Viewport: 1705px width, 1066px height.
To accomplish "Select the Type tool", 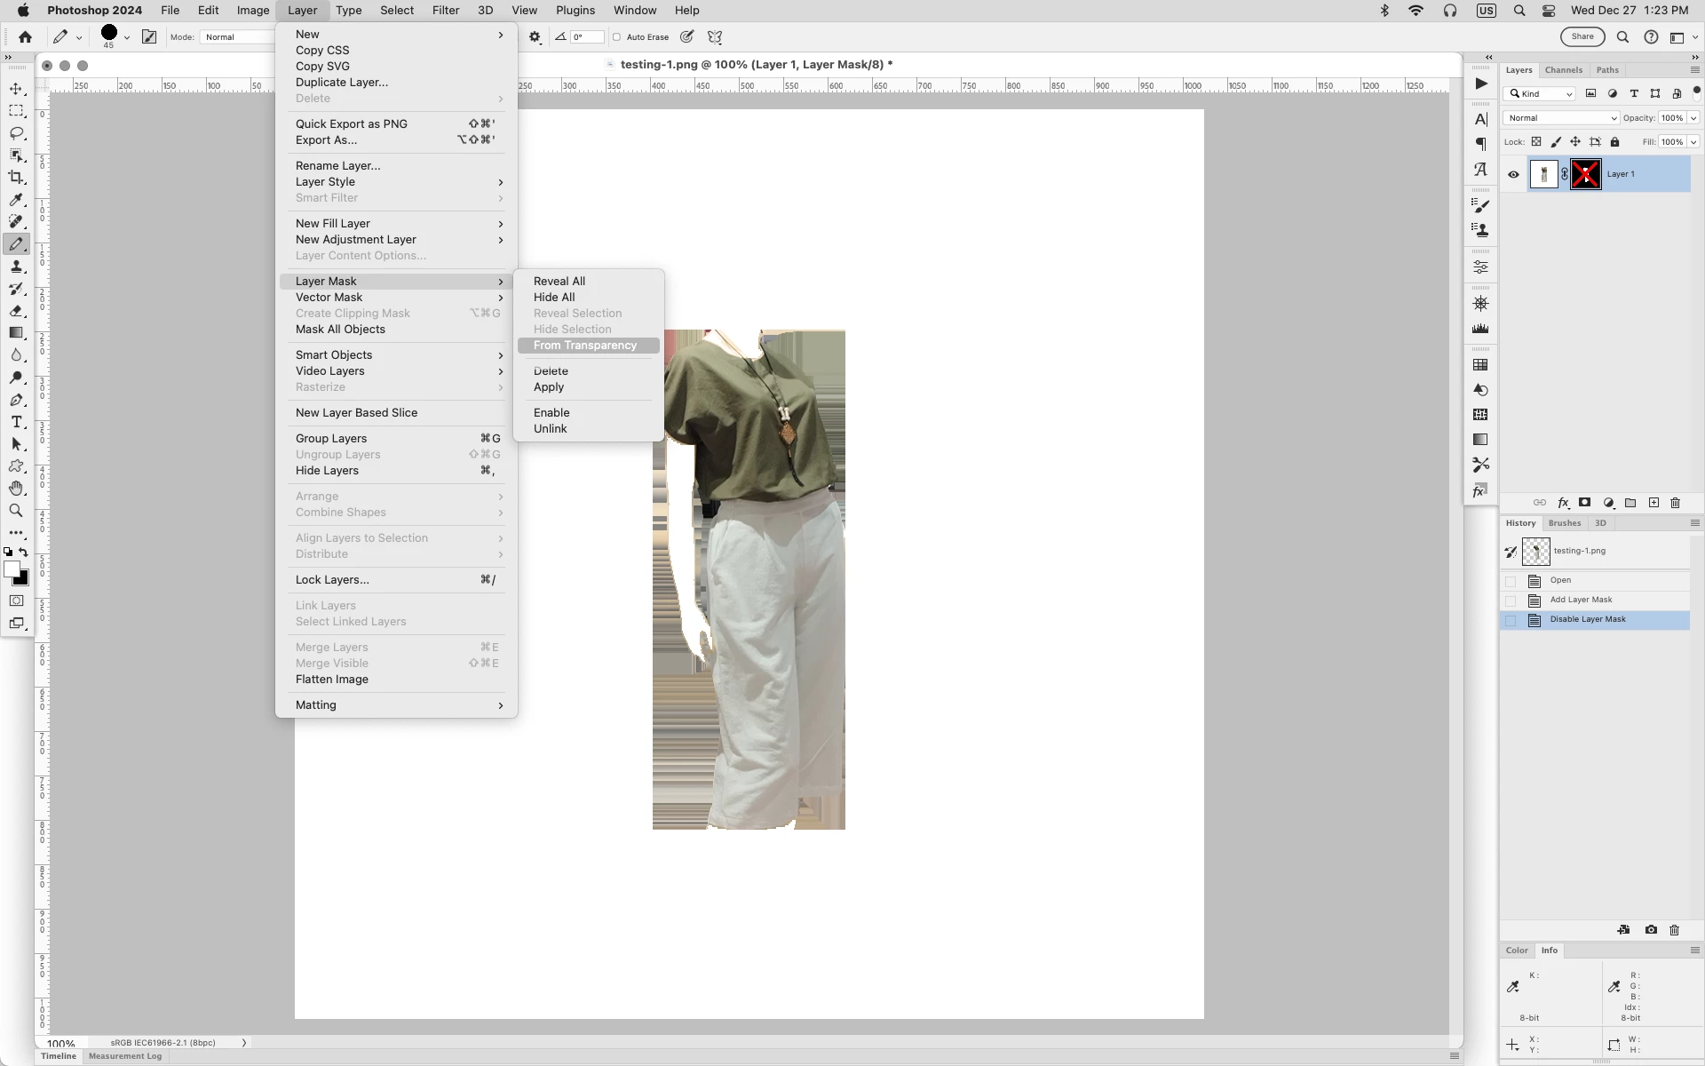I will [16, 422].
